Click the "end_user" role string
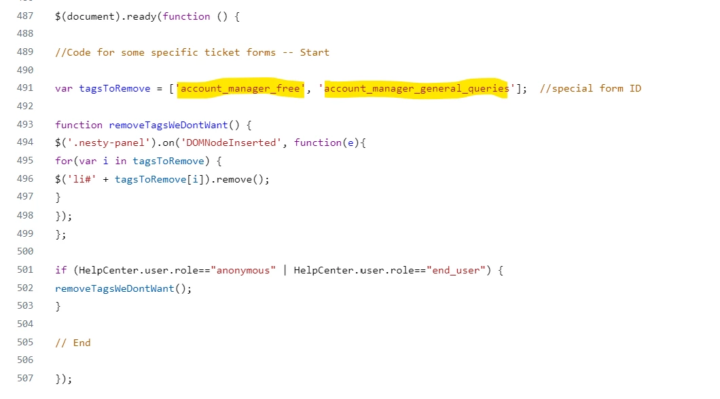Image resolution: width=720 pixels, height=399 pixels. coord(456,271)
